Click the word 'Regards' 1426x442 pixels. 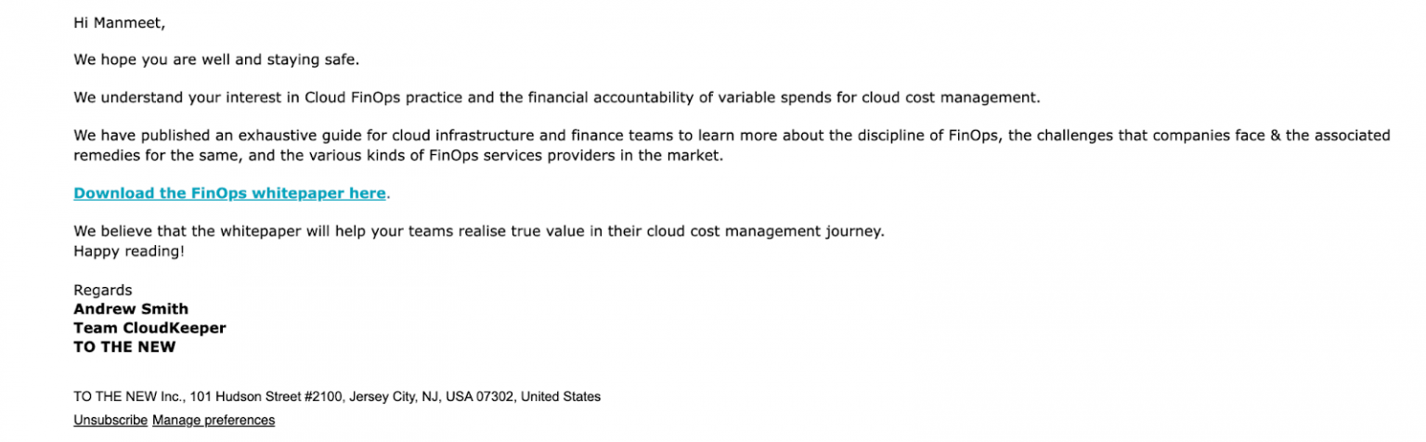click(103, 290)
